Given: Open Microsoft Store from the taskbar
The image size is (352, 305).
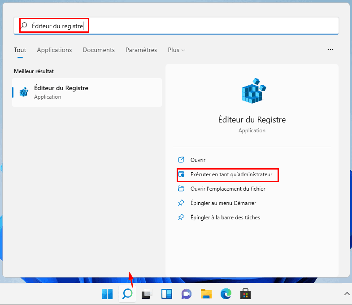Looking at the screenshot, I should tap(245, 294).
